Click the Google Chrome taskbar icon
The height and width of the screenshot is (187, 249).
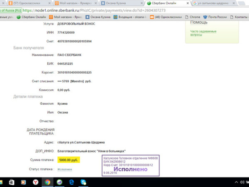click(x=47, y=182)
